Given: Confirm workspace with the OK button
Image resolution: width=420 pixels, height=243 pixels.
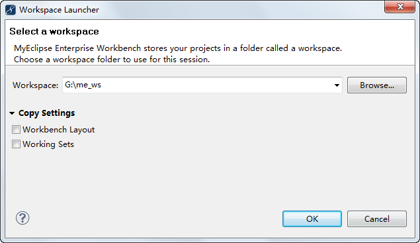Looking at the screenshot, I should pyautogui.click(x=312, y=219).
